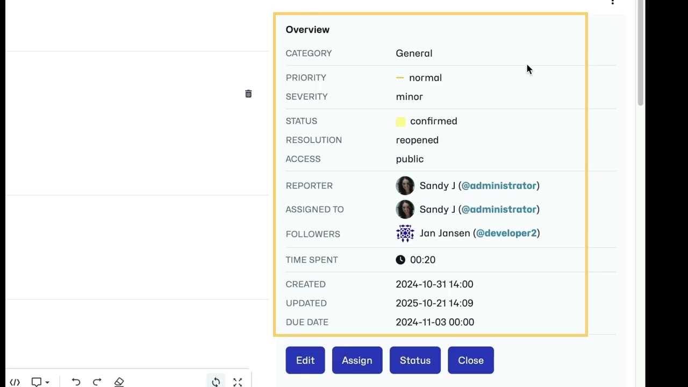The height and width of the screenshot is (387, 688).
Task: Click the trash delete icon
Action: pos(248,94)
